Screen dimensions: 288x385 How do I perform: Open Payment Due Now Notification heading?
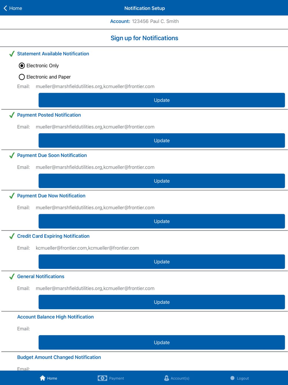pos(51,196)
